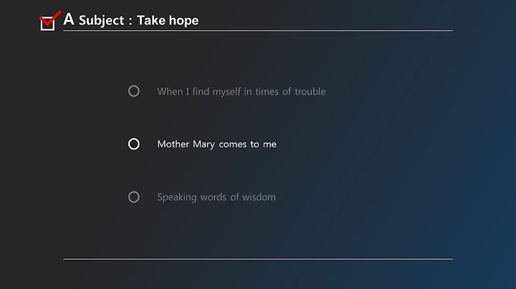Screen dimensions: 516x289
Task: Choose the highlighted "Mother Mary comes to me" radio button
Action: [x=133, y=144]
